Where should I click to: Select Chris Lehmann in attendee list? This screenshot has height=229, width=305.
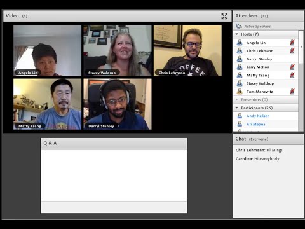[266, 51]
